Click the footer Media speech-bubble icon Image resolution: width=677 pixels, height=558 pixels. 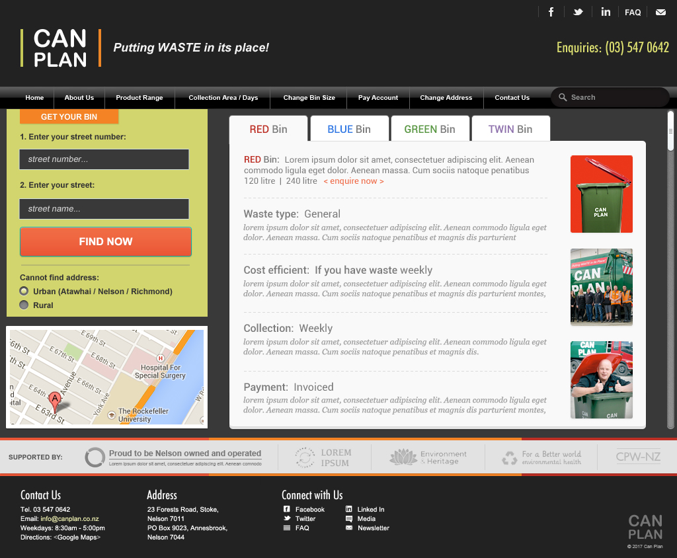point(349,518)
